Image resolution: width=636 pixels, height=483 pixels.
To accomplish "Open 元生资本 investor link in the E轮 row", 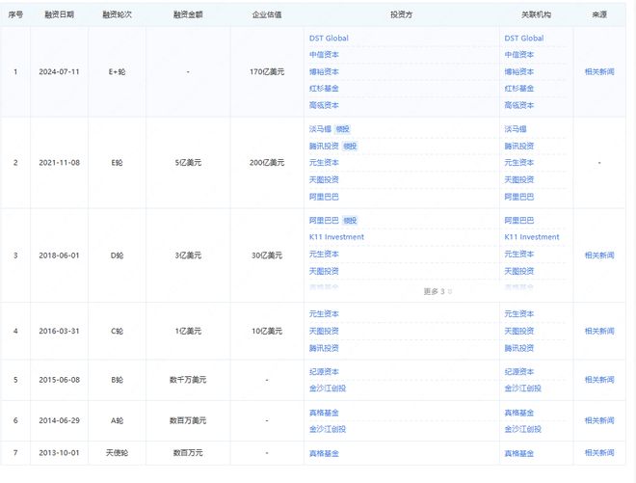I will tap(324, 163).
